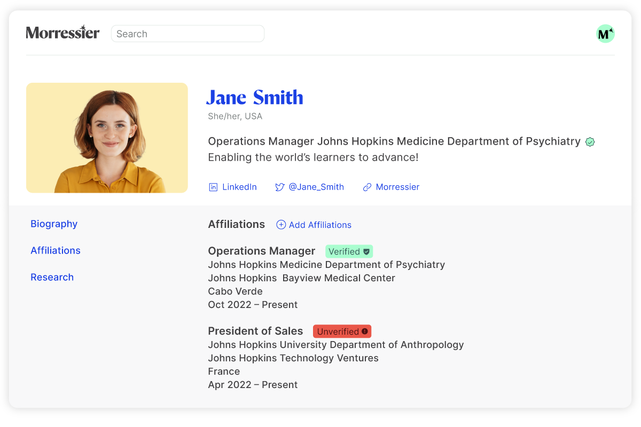Screen dimensions: 641x427
Task: Click 'Johns Hopkins Bayview Medical Center'
Action: [x=302, y=278]
